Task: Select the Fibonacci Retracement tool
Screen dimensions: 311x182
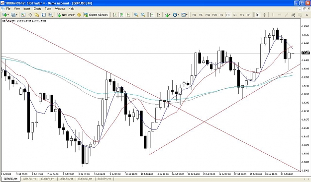Action: click(x=300, y=15)
